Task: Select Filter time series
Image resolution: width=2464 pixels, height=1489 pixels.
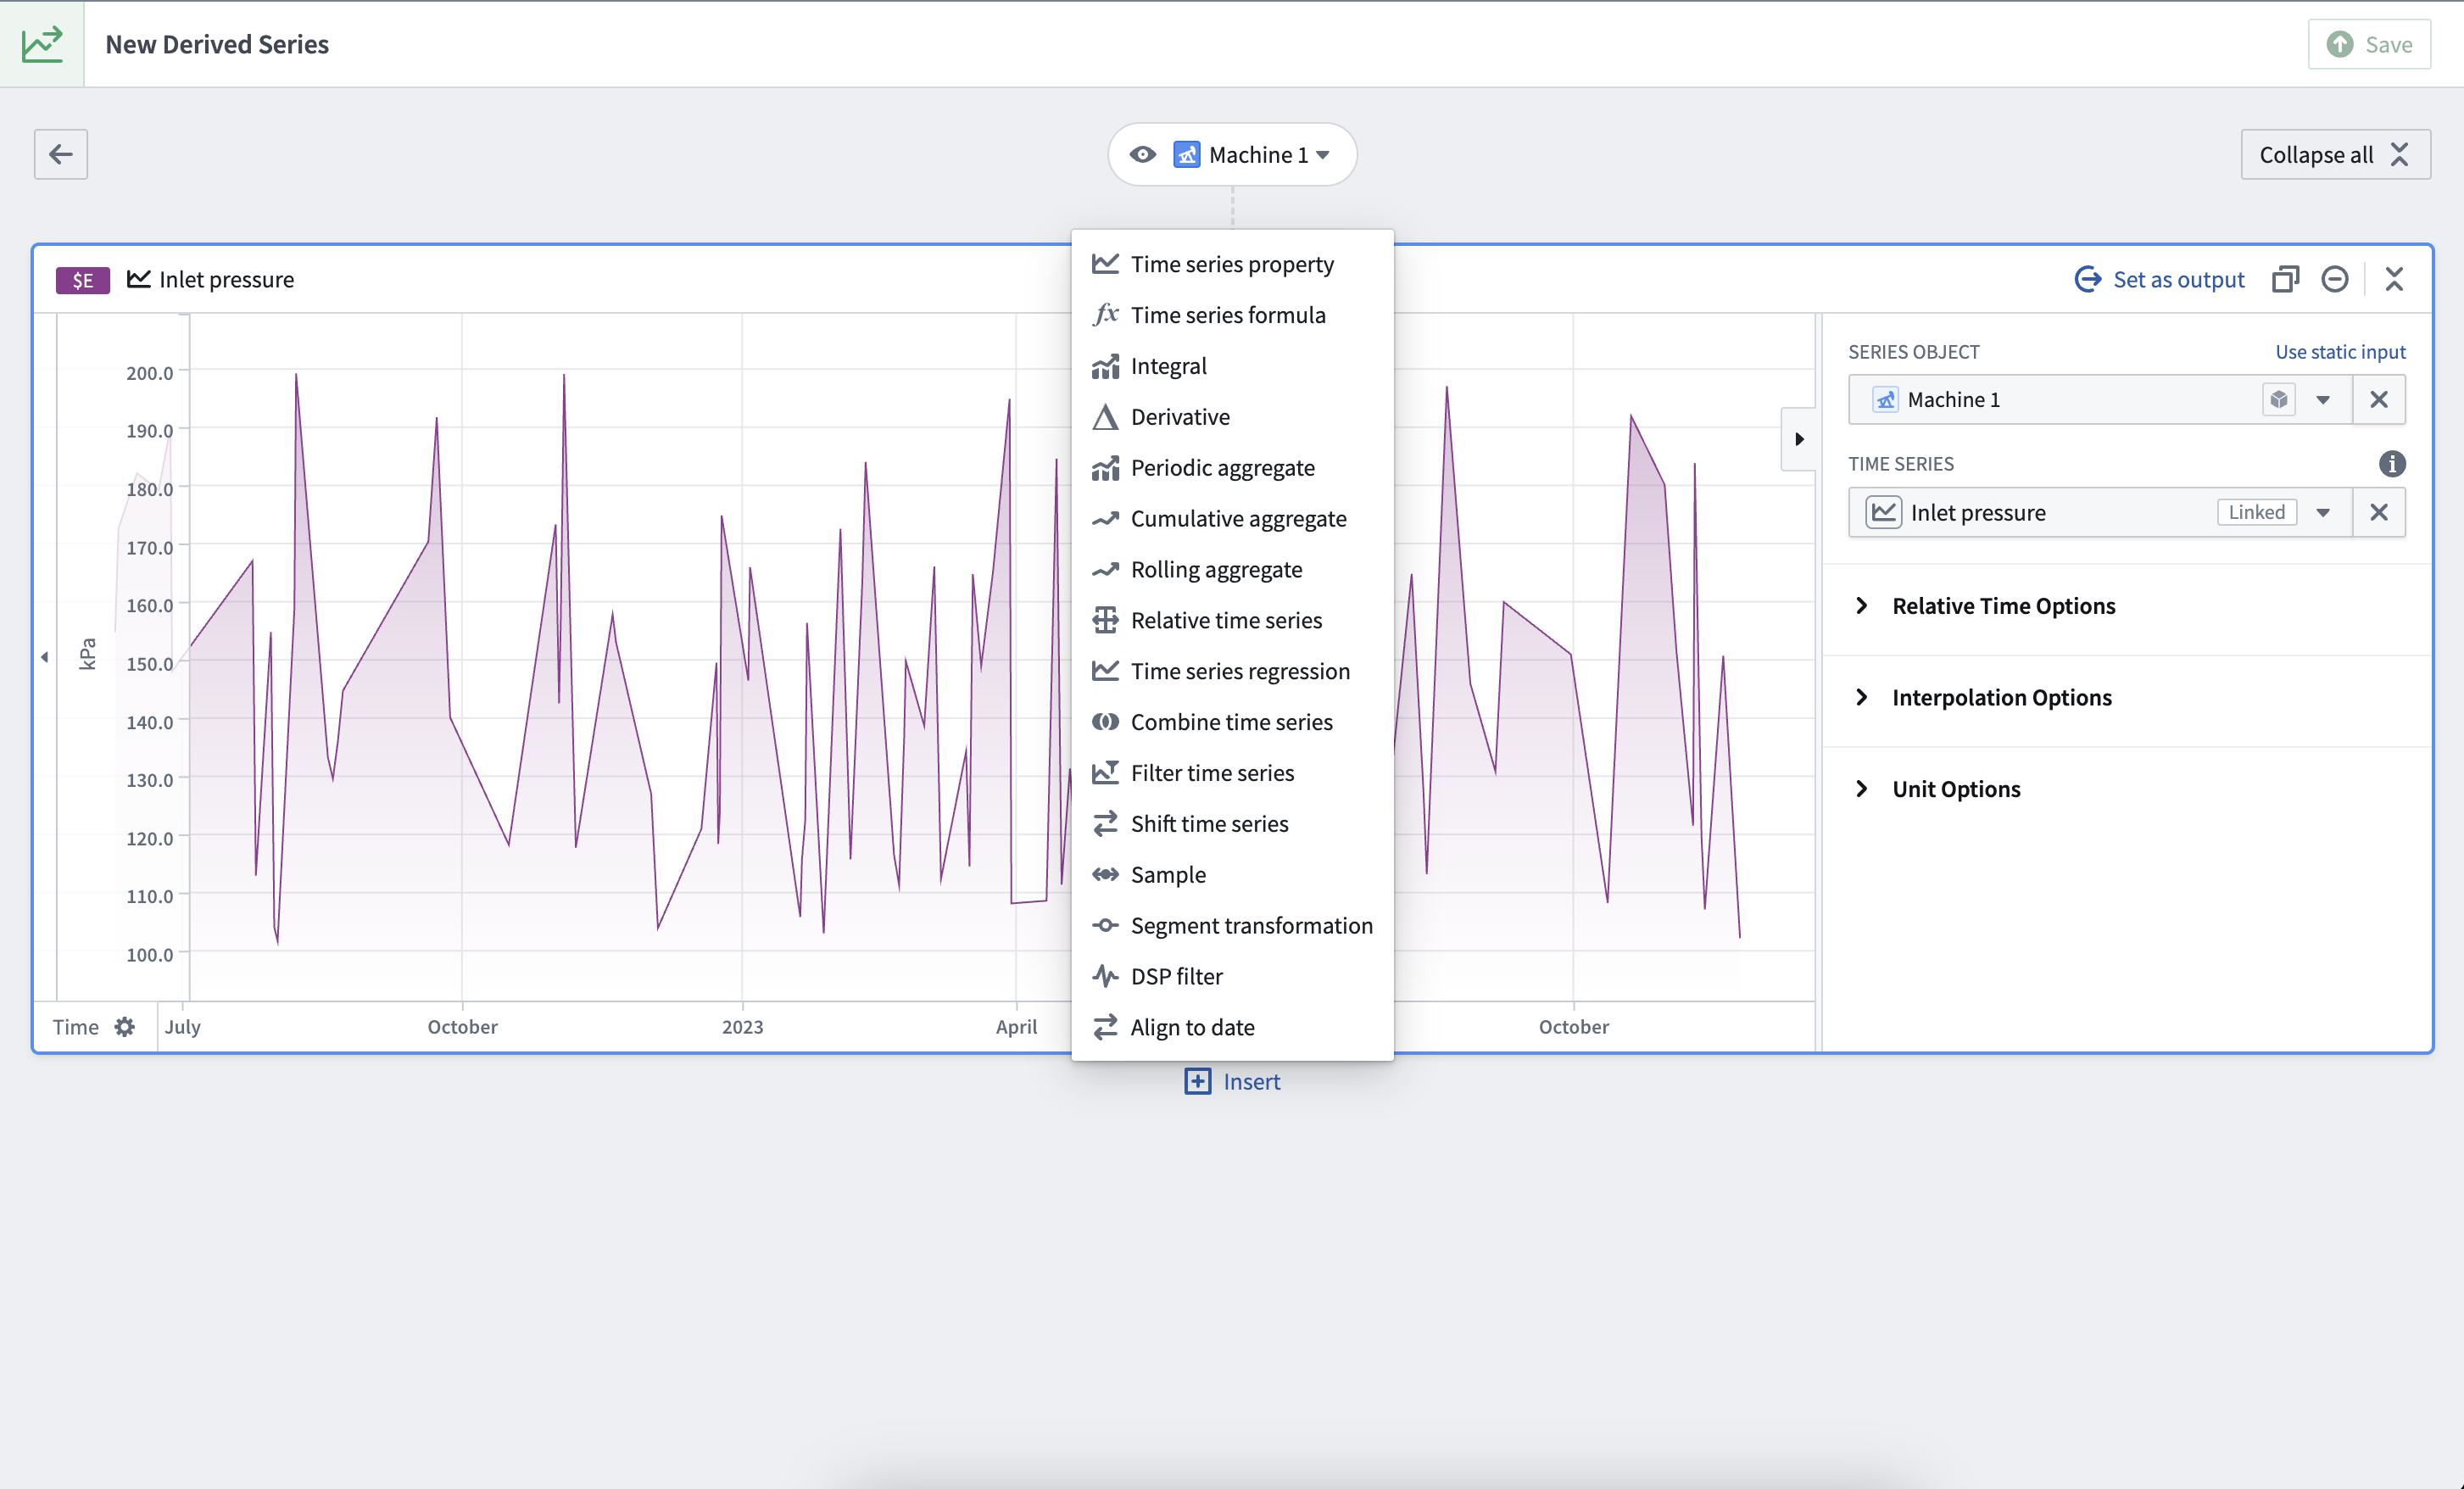Action: point(1232,773)
